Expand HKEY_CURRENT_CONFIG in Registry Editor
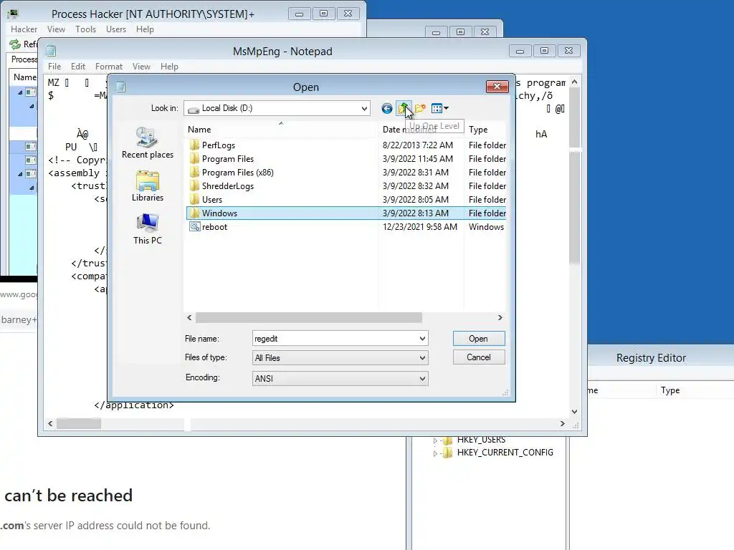This screenshot has height=550, width=734. coord(435,453)
